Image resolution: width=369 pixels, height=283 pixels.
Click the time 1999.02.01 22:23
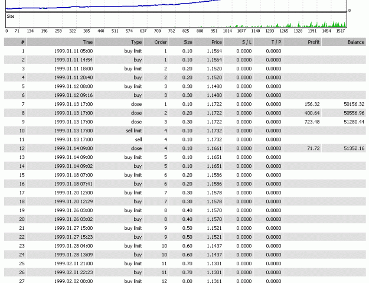[73, 272]
